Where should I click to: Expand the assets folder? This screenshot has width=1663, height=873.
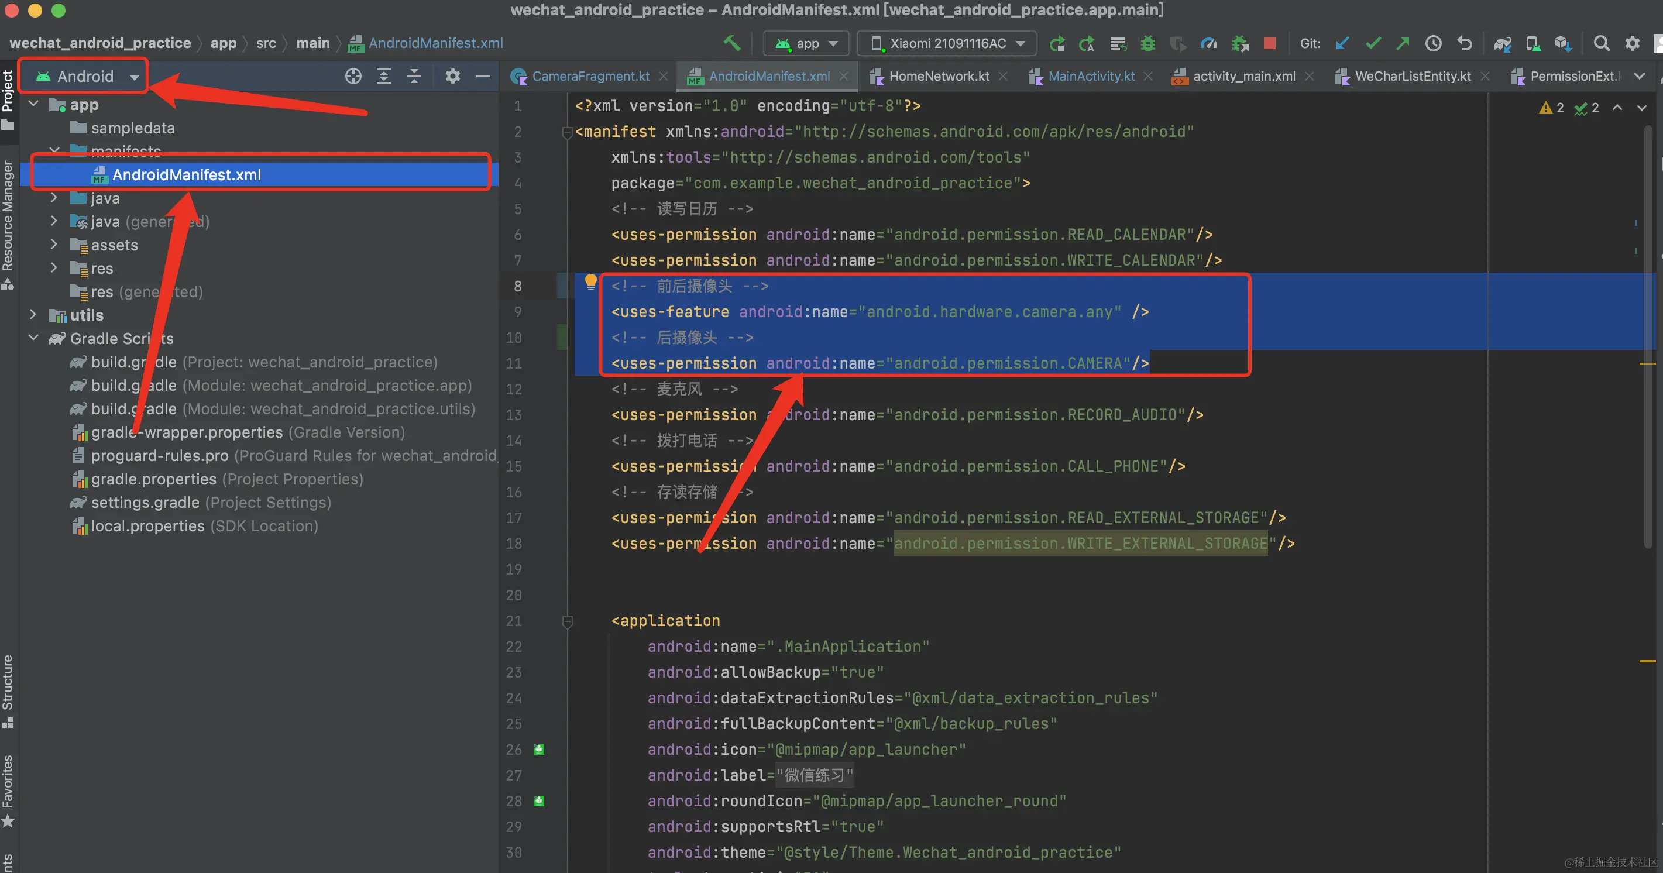point(54,245)
